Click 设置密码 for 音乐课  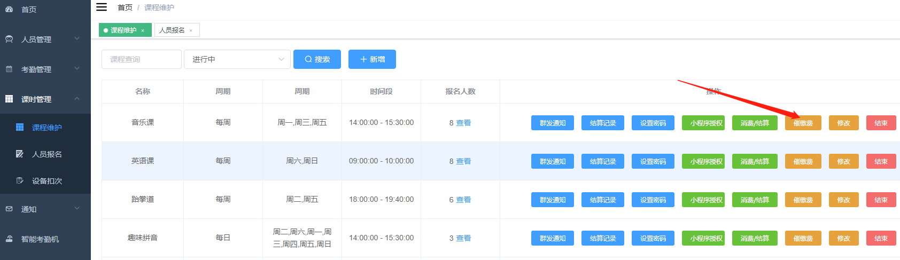point(653,123)
